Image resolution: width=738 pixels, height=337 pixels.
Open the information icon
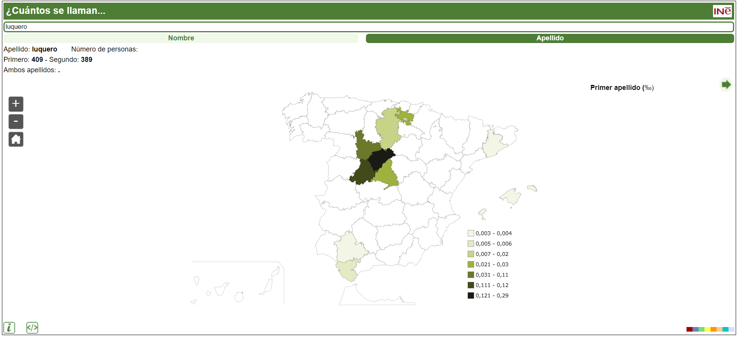(x=9, y=327)
